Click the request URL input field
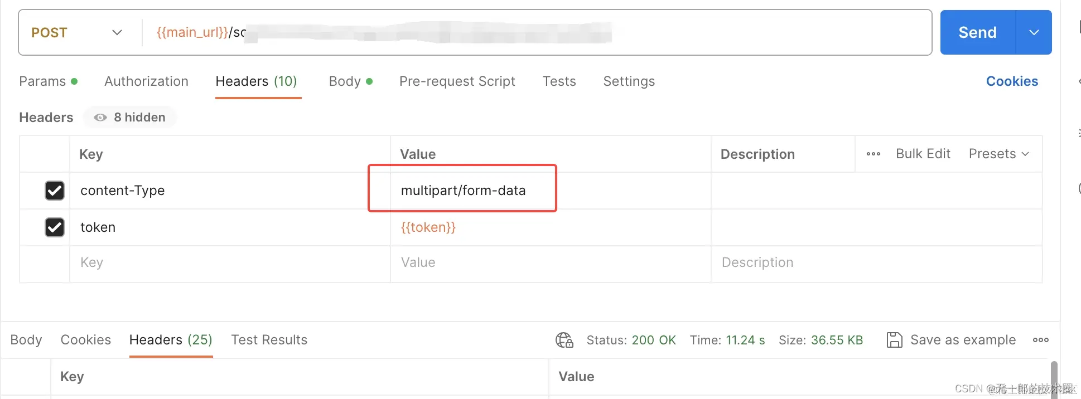The width and height of the screenshot is (1081, 399). [x=537, y=32]
